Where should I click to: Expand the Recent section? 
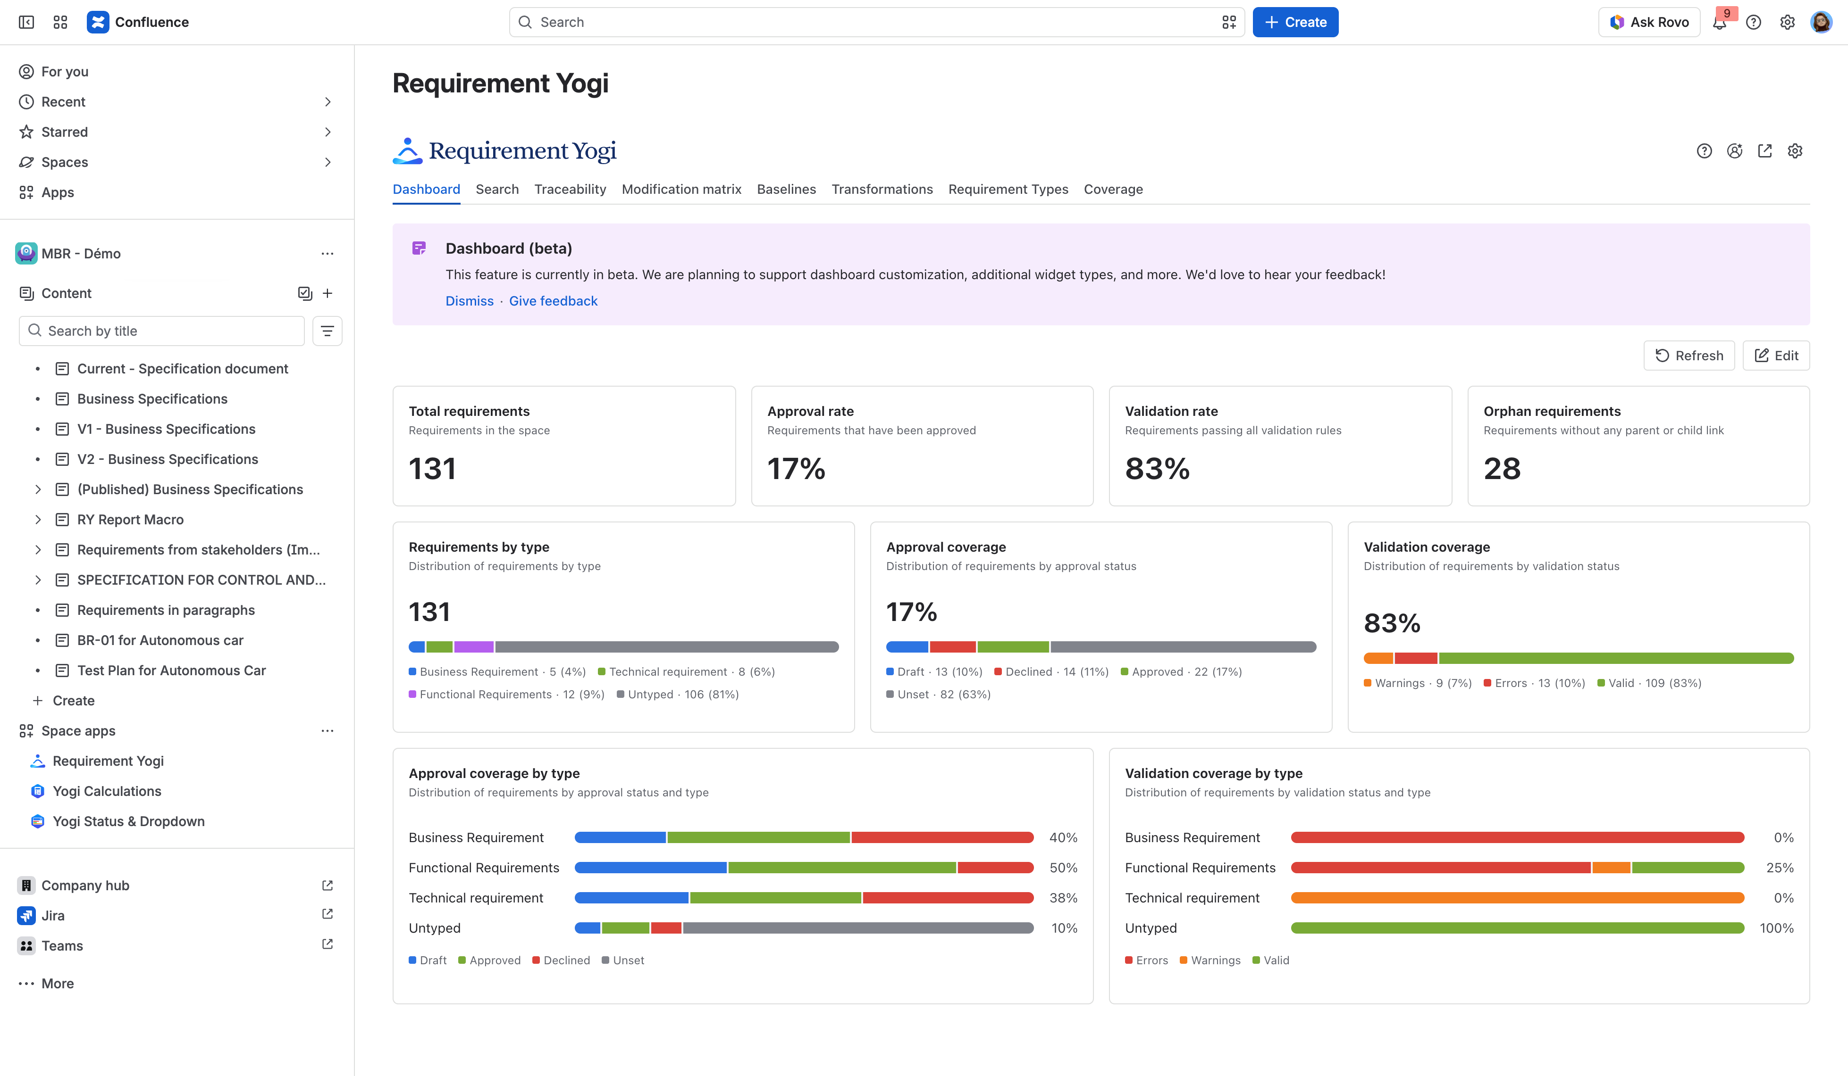point(327,102)
